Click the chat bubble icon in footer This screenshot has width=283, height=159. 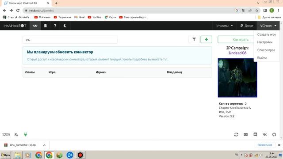[255, 134]
